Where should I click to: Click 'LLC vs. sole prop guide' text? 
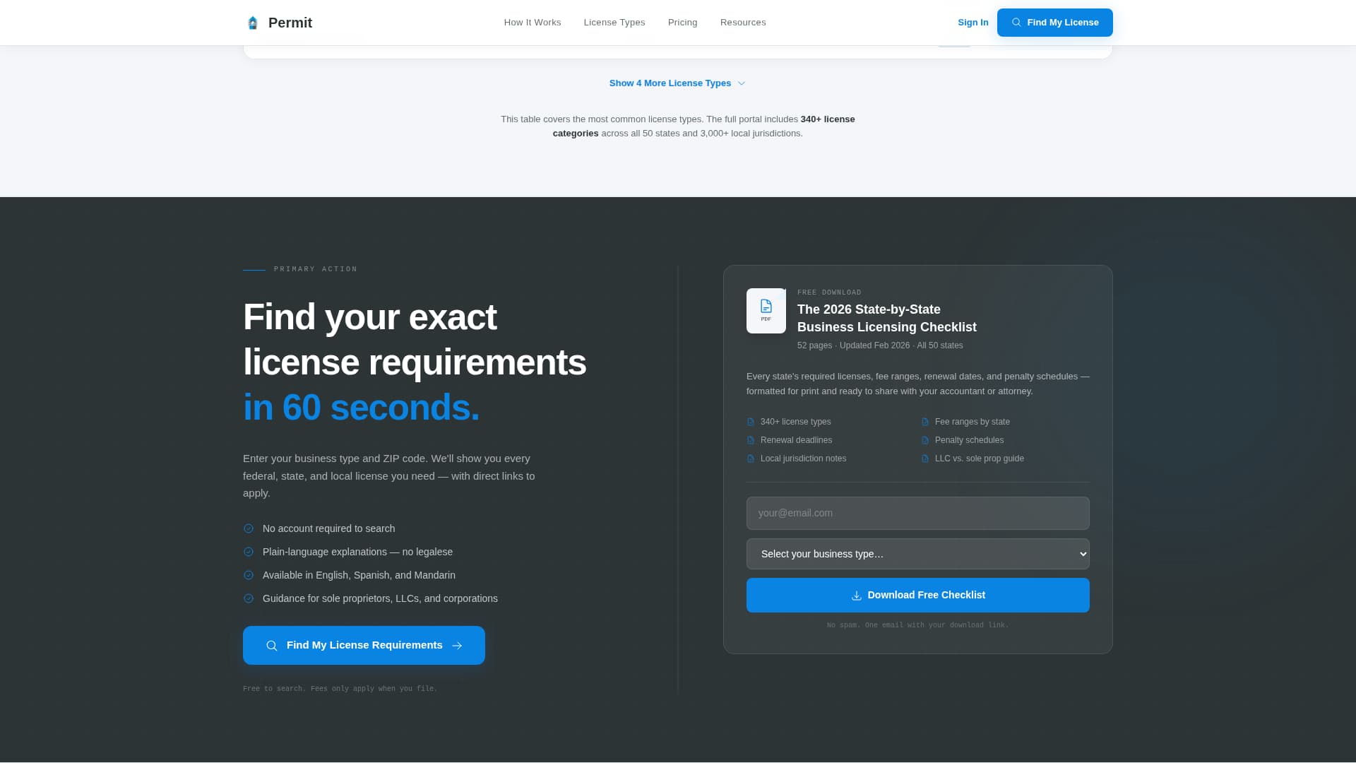tap(979, 459)
